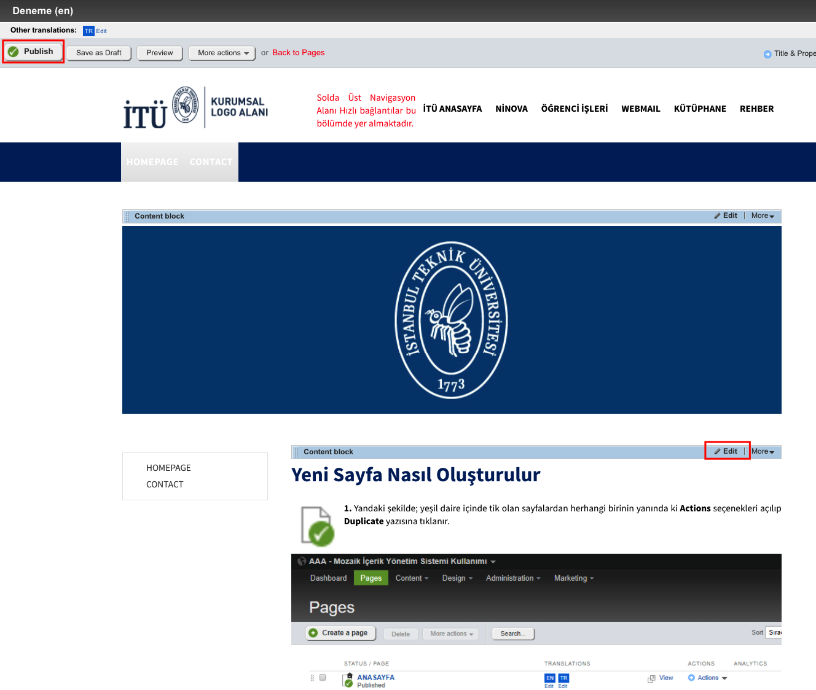Click the ANALYTICS column header

pyautogui.click(x=750, y=664)
